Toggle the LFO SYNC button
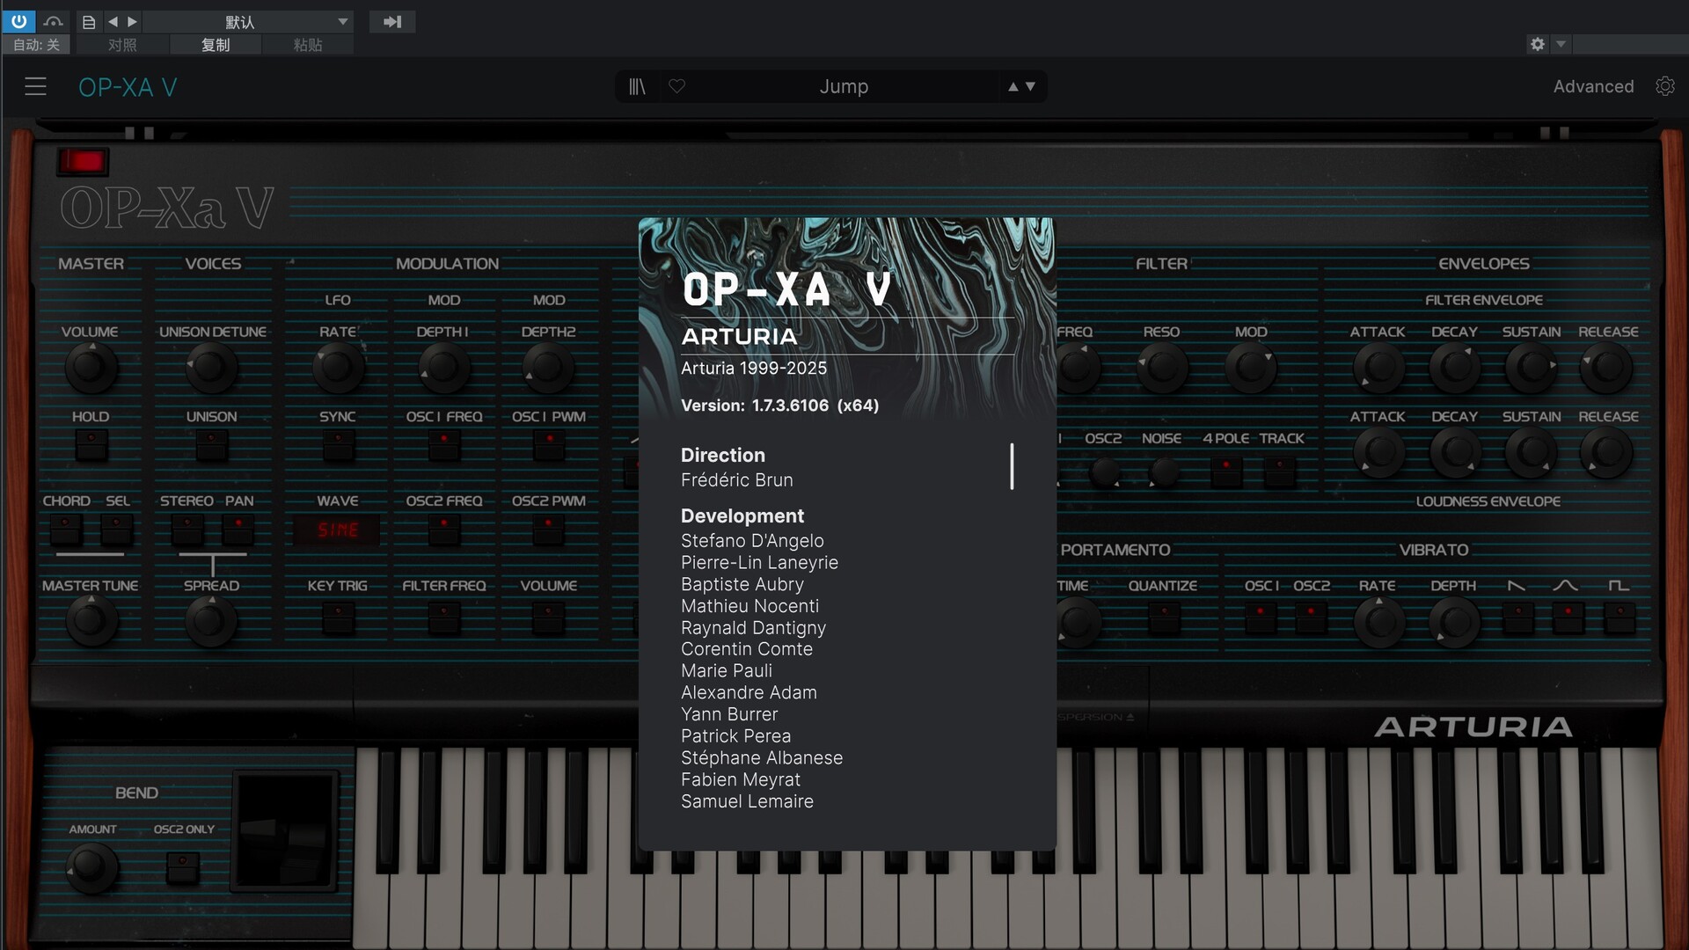The image size is (1689, 950). click(x=338, y=446)
